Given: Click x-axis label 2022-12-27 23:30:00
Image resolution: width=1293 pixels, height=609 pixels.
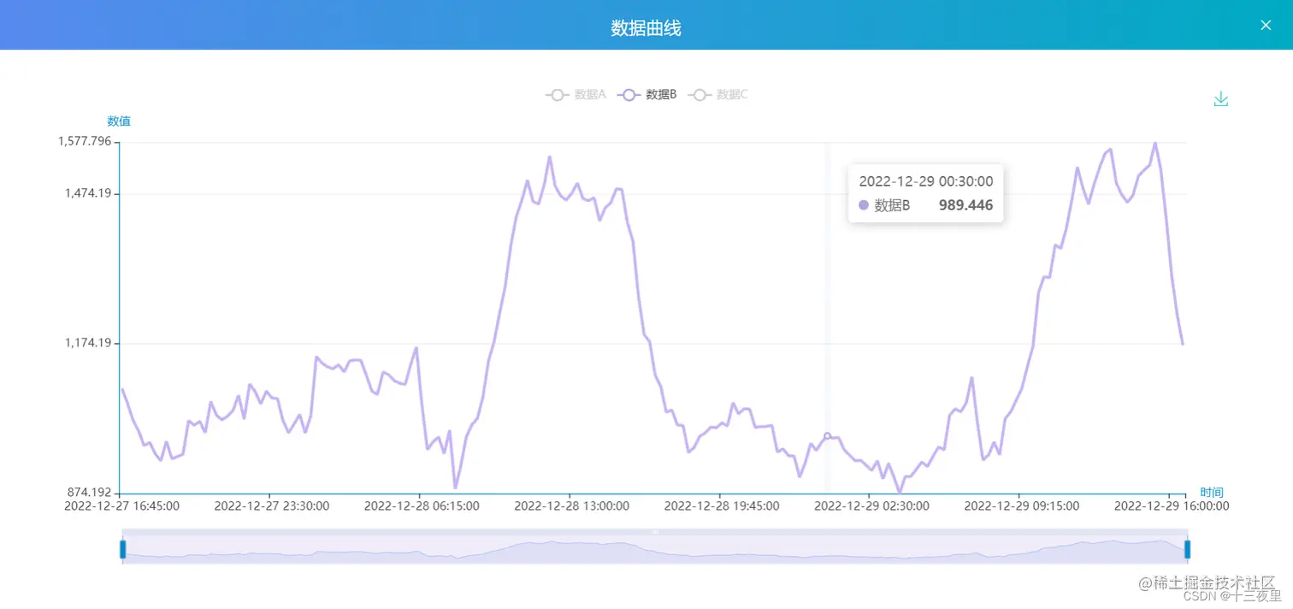Looking at the screenshot, I should (272, 506).
